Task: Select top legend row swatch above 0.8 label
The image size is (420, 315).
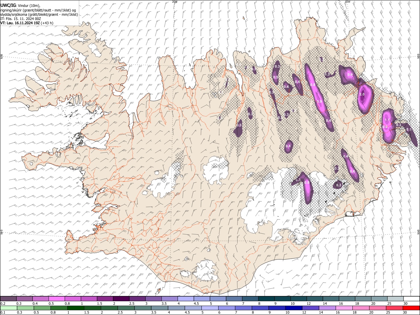Action: click(73, 299)
